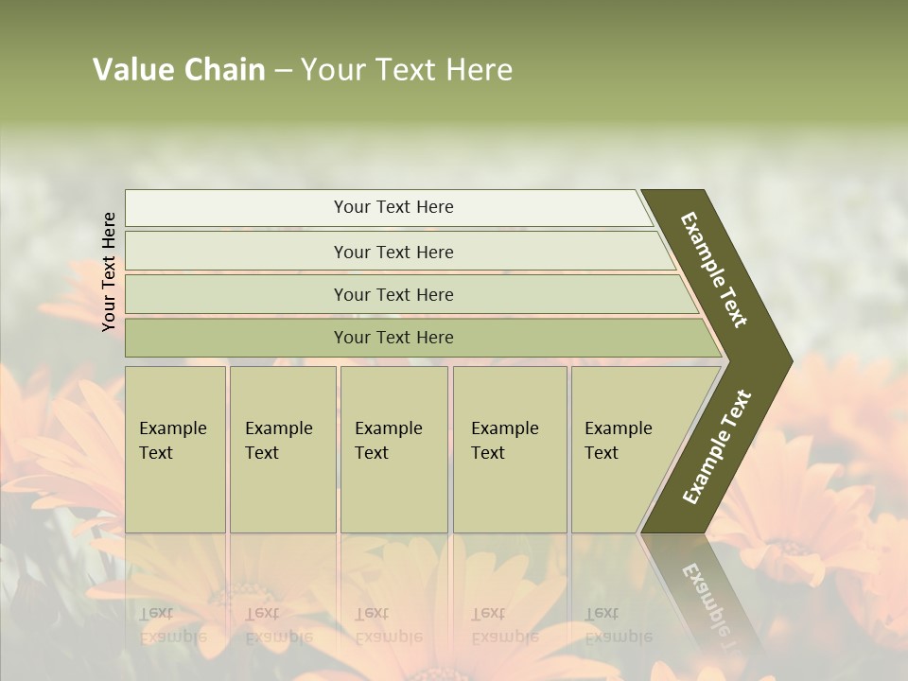The height and width of the screenshot is (681, 908).
Task: Click the second "Your Text Here" bar
Action: (x=393, y=252)
